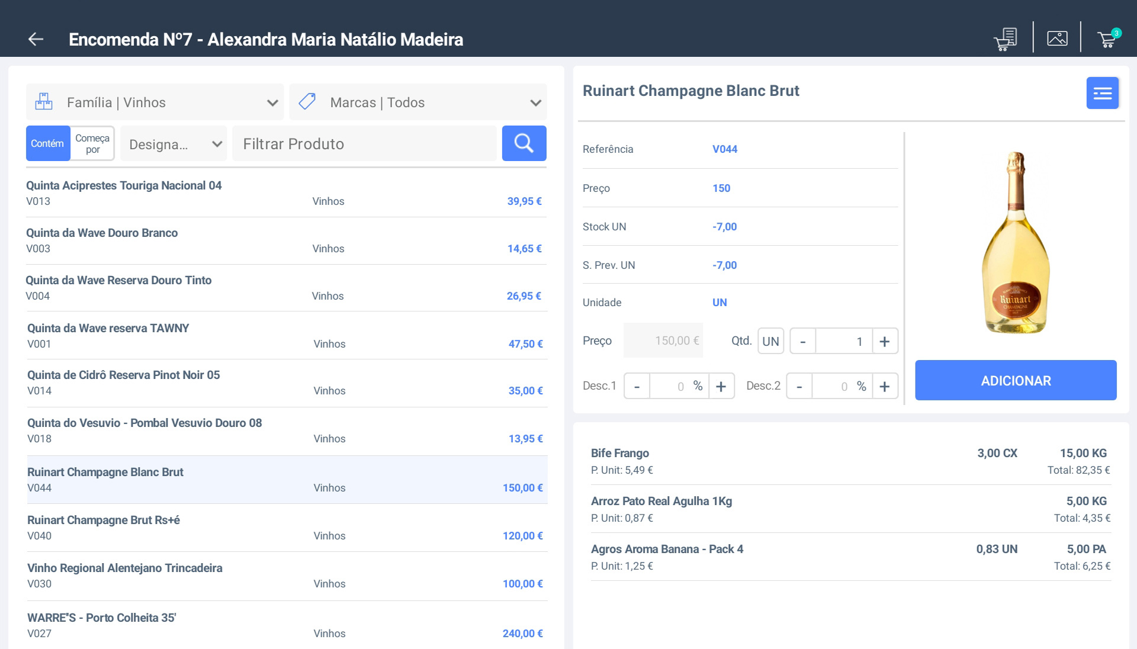Open product details menu lines icon

coord(1102,93)
